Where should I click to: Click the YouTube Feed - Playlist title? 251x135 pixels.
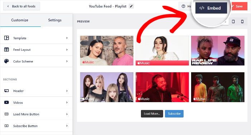[x=108, y=6]
